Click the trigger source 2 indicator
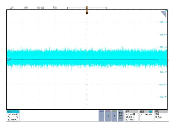 [x=151, y=112]
